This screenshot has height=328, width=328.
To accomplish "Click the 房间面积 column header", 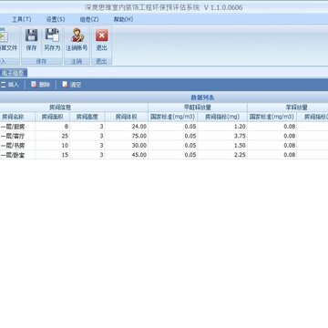I will coord(52,117).
